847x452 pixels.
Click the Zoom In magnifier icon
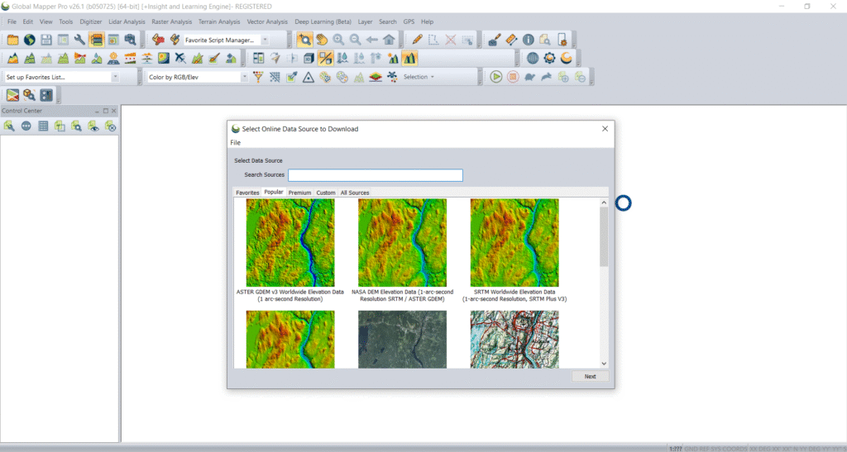(338, 40)
